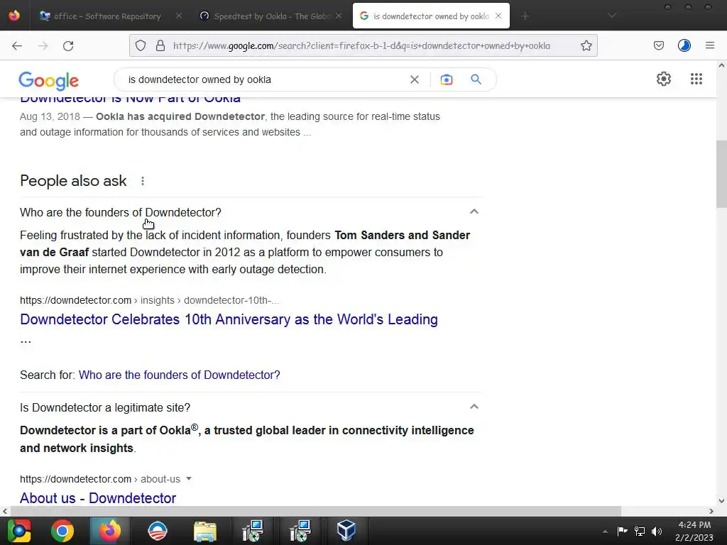Submit search with the magnifier icon
Screen dimensions: 727x545
(x=476, y=79)
